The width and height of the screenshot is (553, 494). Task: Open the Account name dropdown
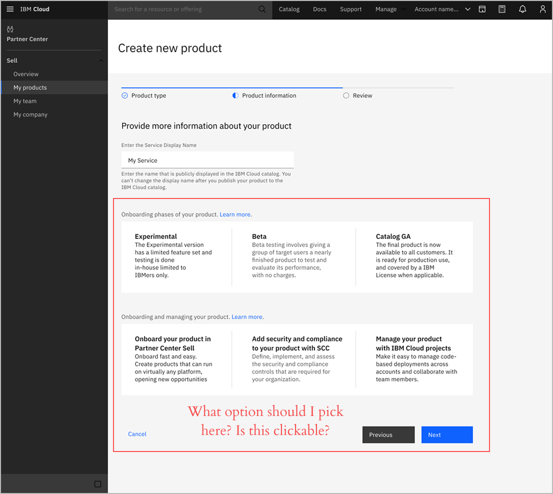point(442,9)
